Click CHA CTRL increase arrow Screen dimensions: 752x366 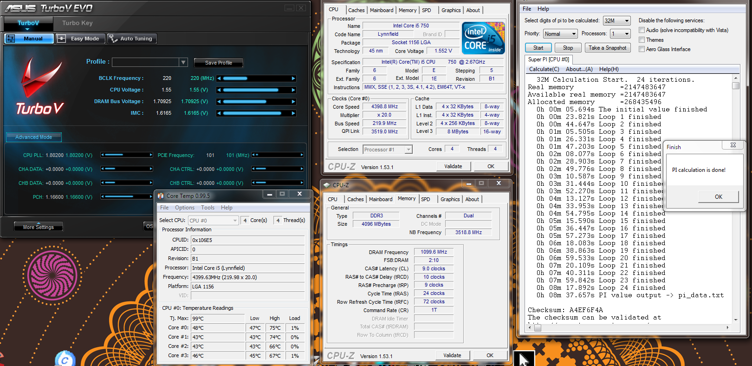[302, 169]
